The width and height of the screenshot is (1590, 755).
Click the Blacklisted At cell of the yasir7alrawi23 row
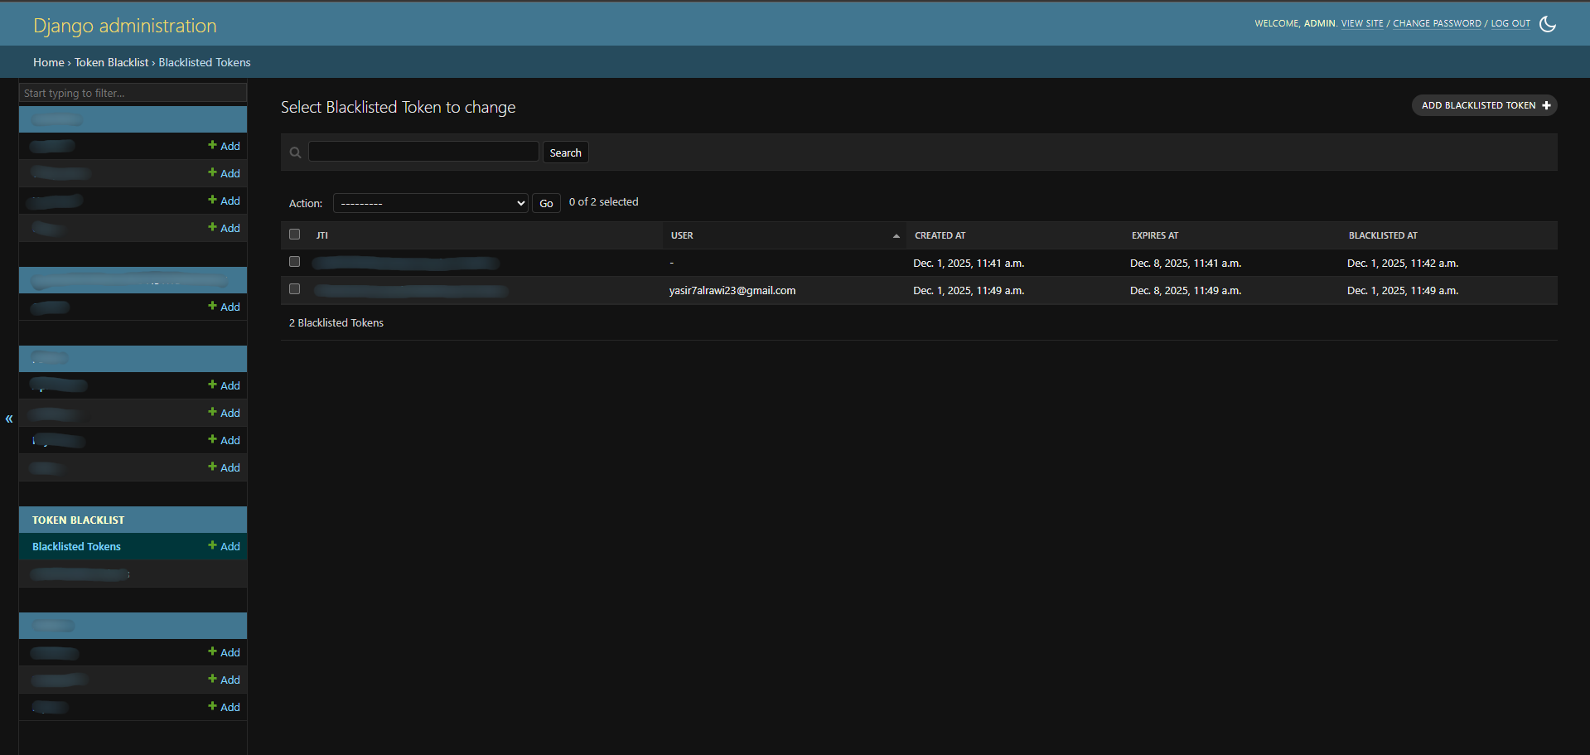click(x=1403, y=290)
